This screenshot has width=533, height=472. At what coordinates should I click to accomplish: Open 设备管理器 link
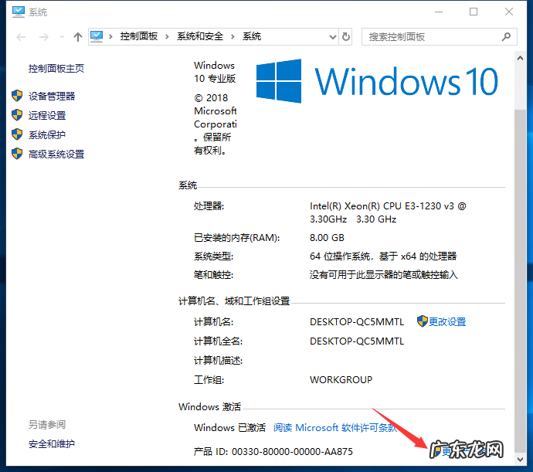52,97
